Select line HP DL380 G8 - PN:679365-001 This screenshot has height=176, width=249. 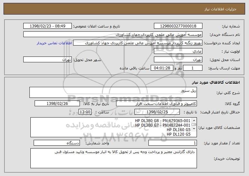(163, 121)
